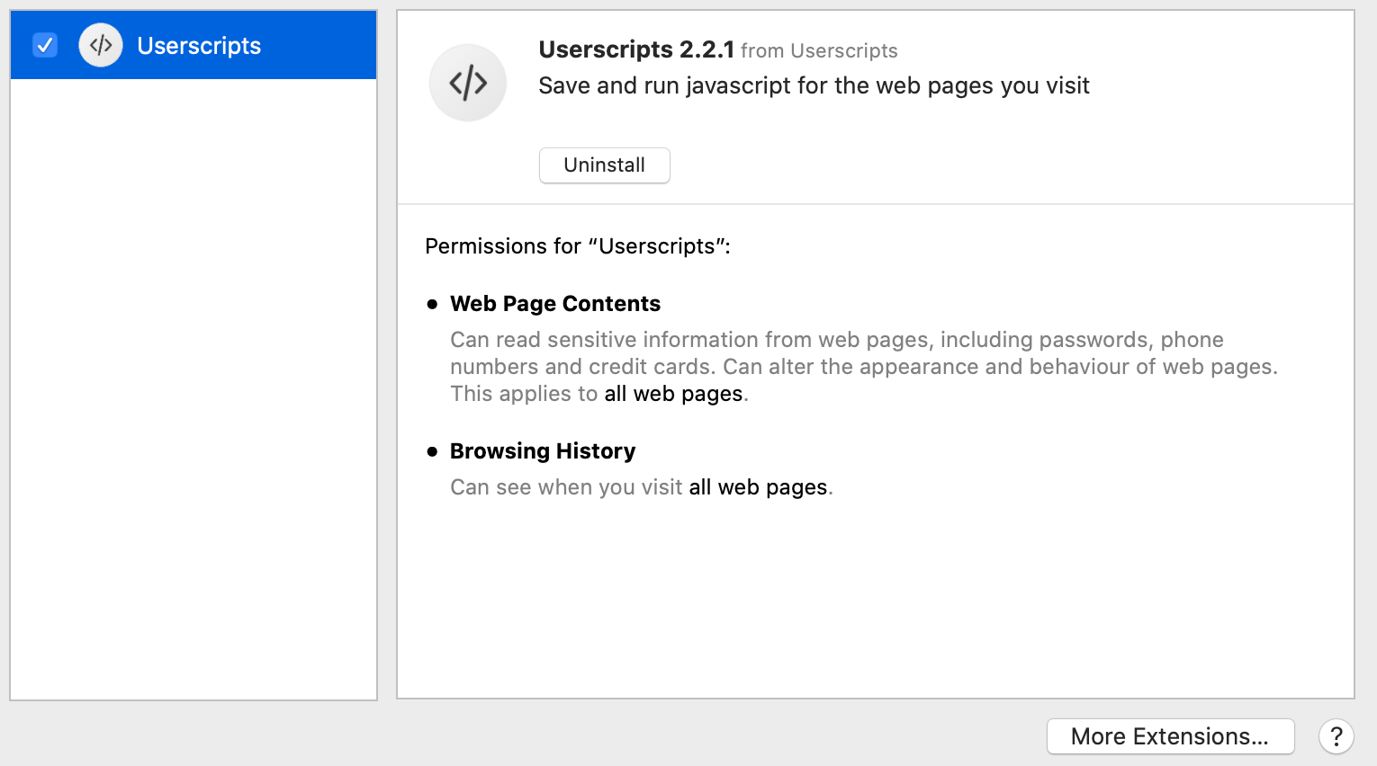The width and height of the screenshot is (1377, 766).
Task: Uncheck the Userscripts extension checkbox
Action: click(45, 45)
